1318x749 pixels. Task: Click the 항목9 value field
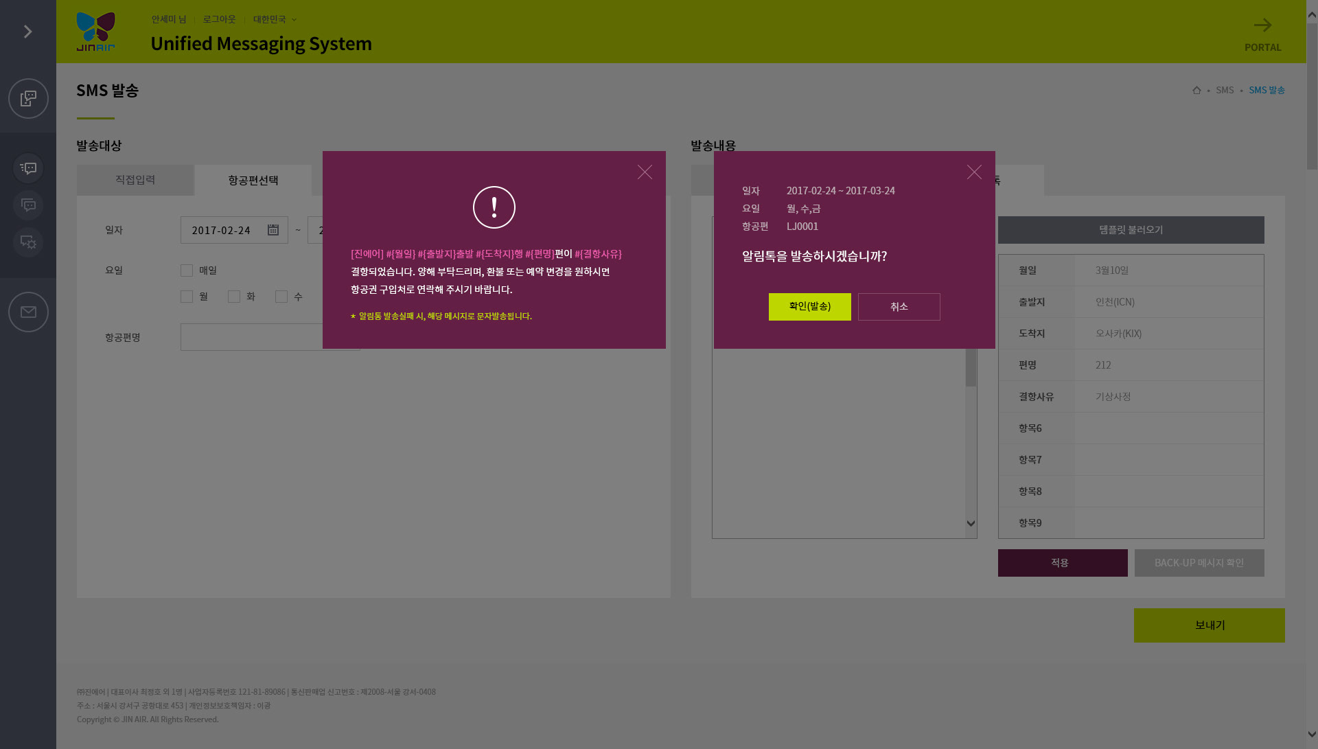click(1169, 523)
